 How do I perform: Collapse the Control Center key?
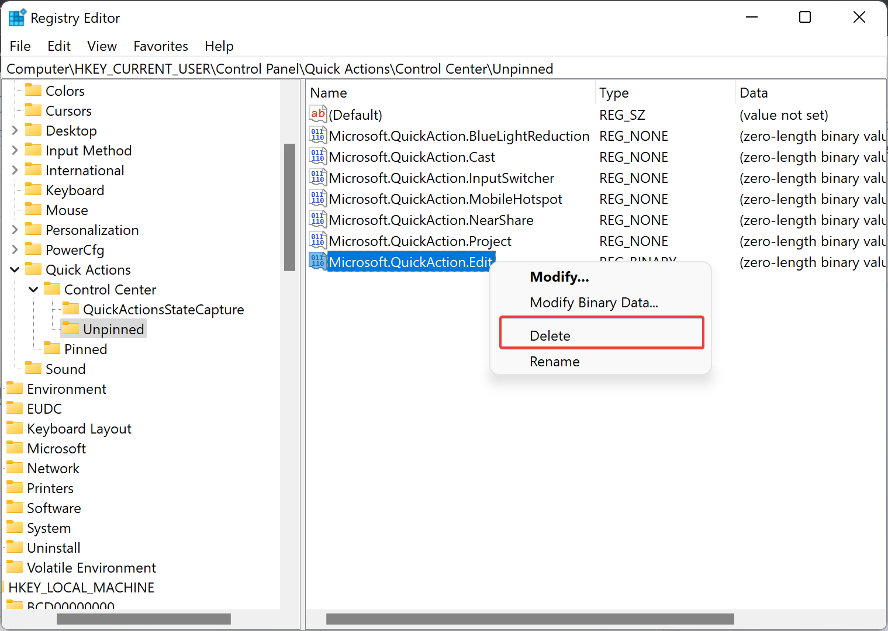tap(33, 289)
